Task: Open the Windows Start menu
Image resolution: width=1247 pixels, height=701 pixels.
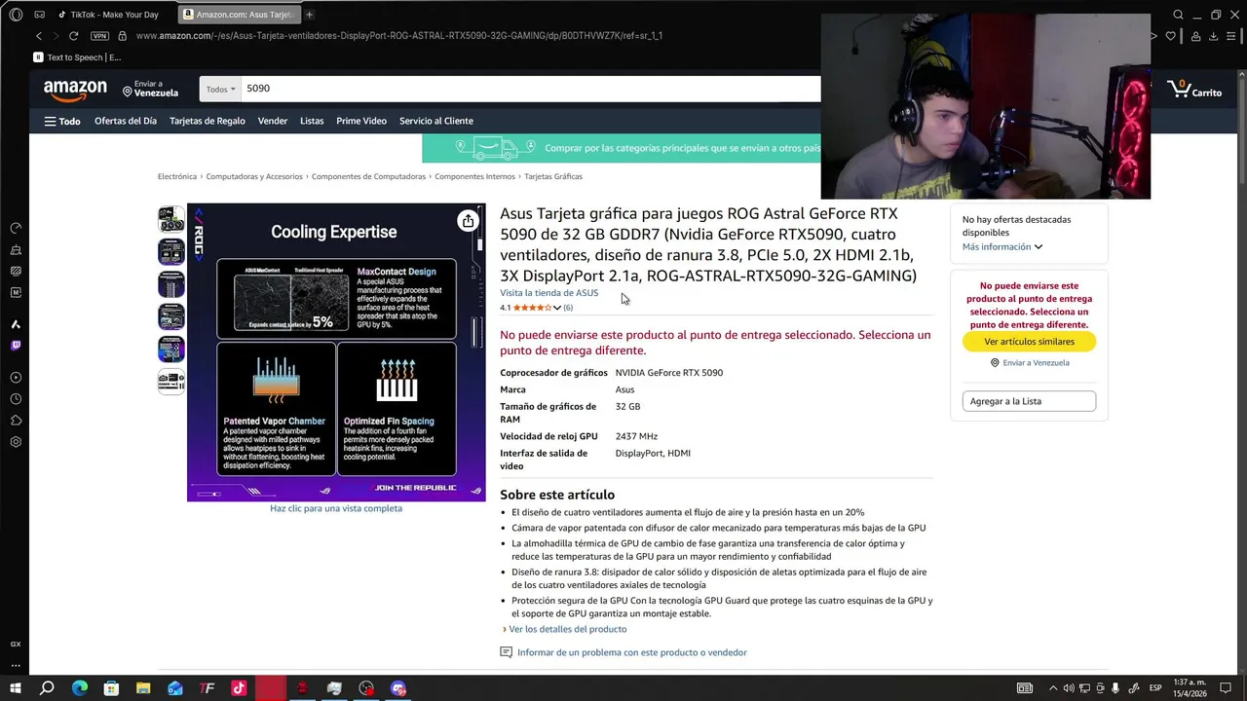Action: coord(15,688)
